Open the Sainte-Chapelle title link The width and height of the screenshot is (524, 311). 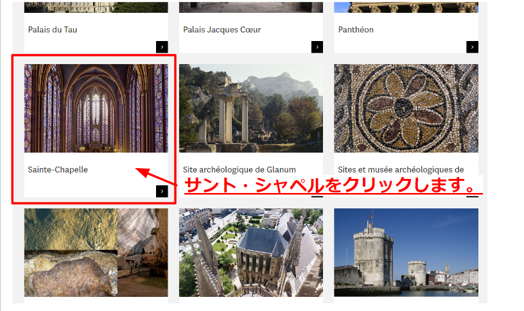click(x=58, y=170)
